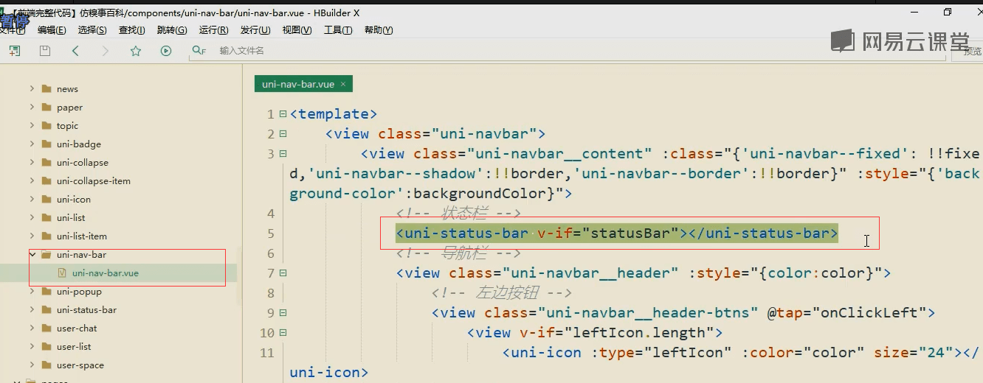Click the folder icon beside uni-badge
983x383 pixels.
pyautogui.click(x=46, y=144)
